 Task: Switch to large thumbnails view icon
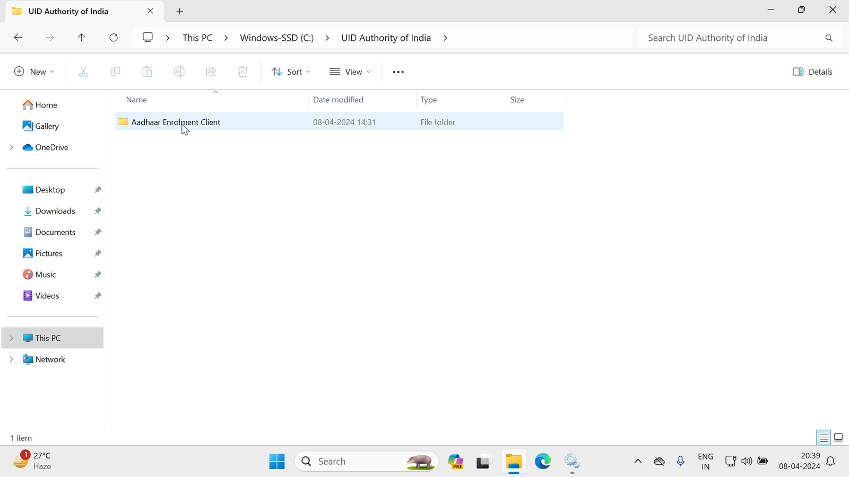(x=838, y=438)
